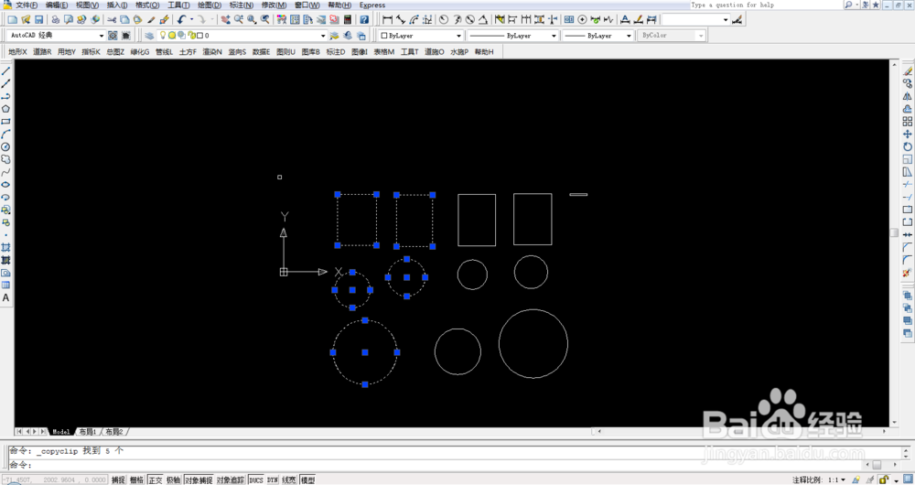Open the 文件(F) menu
The width and height of the screenshot is (915, 485).
pyautogui.click(x=27, y=5)
